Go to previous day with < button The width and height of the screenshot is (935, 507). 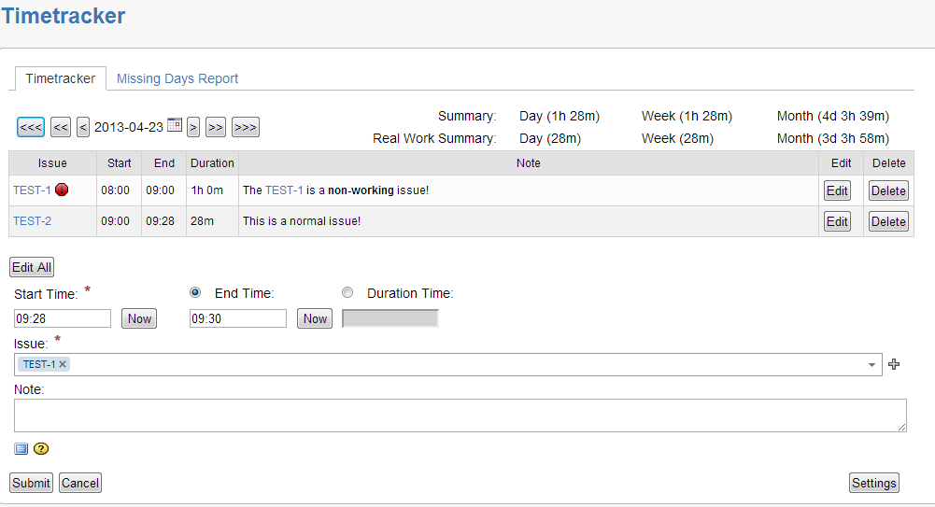tap(83, 127)
